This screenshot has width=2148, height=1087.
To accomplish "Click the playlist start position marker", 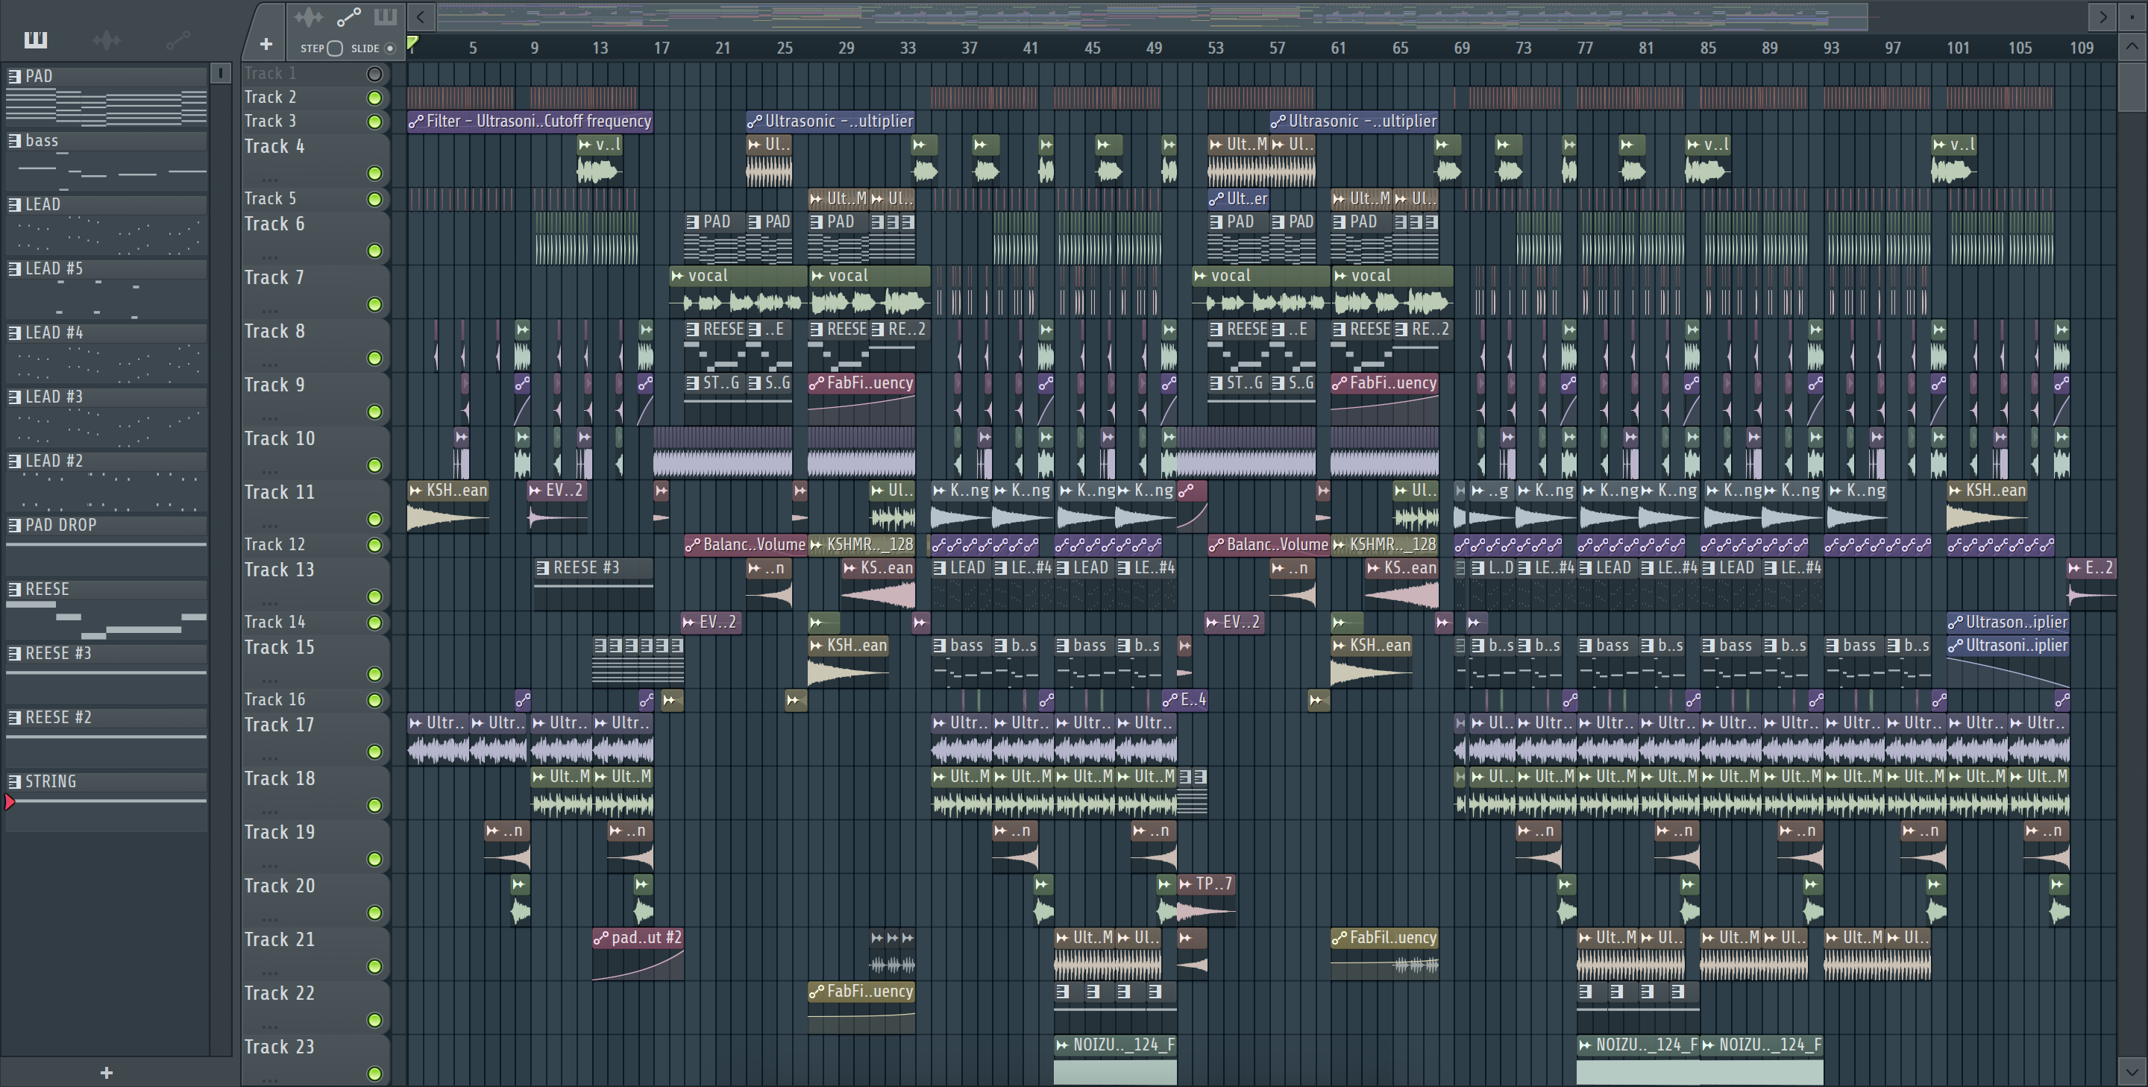I will coord(412,43).
